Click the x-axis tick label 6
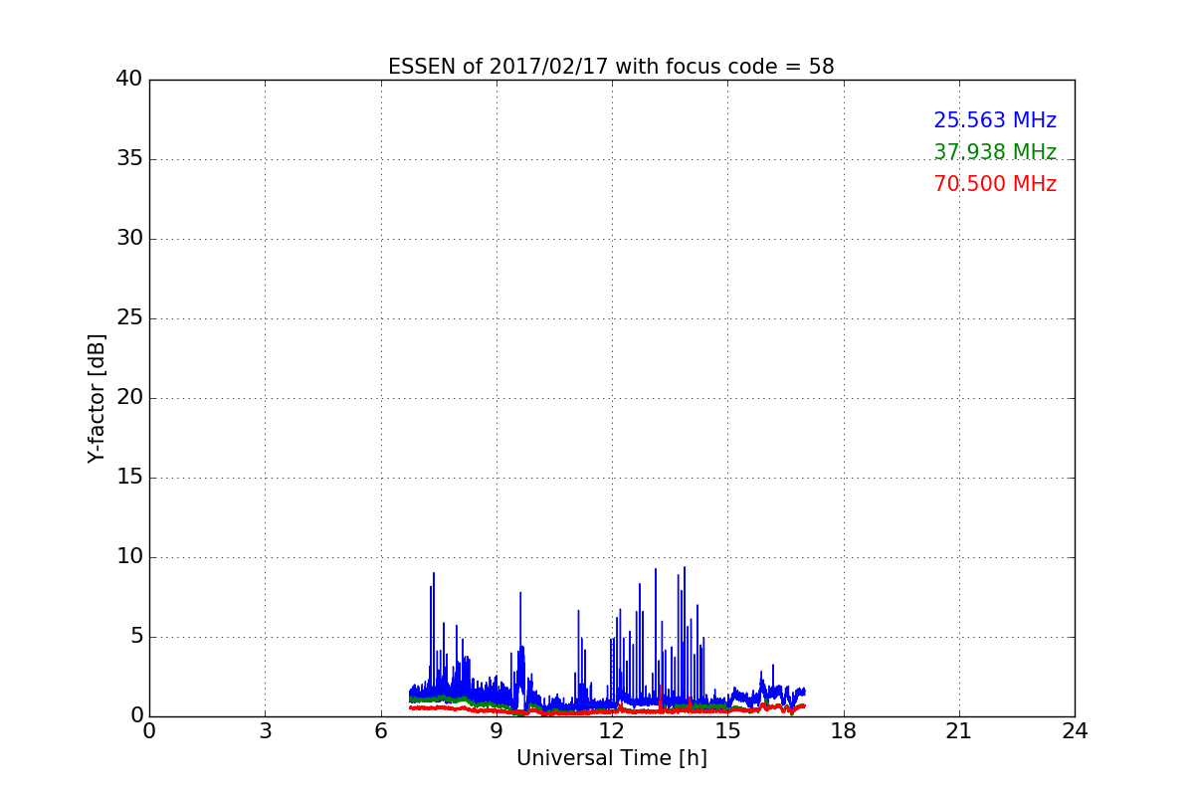The height and width of the screenshot is (796, 1194). [x=380, y=731]
